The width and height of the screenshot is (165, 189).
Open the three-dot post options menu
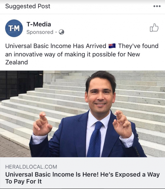pyautogui.click(x=157, y=6)
